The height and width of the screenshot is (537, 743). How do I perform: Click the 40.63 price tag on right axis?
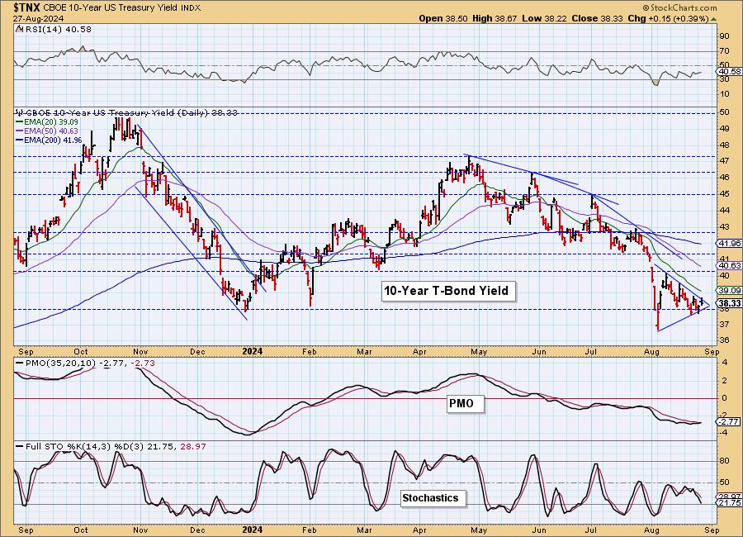point(730,266)
